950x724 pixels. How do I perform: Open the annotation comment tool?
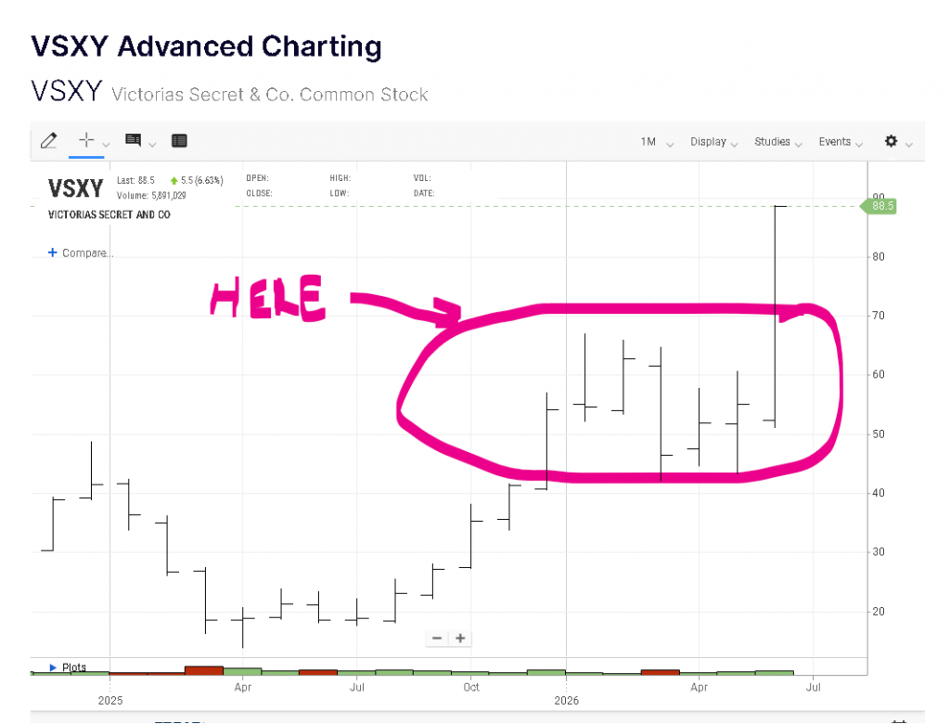point(134,141)
